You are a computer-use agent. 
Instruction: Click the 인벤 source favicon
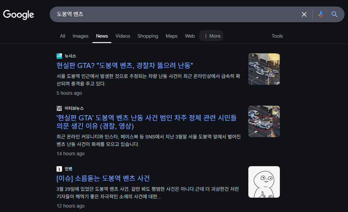59,169
